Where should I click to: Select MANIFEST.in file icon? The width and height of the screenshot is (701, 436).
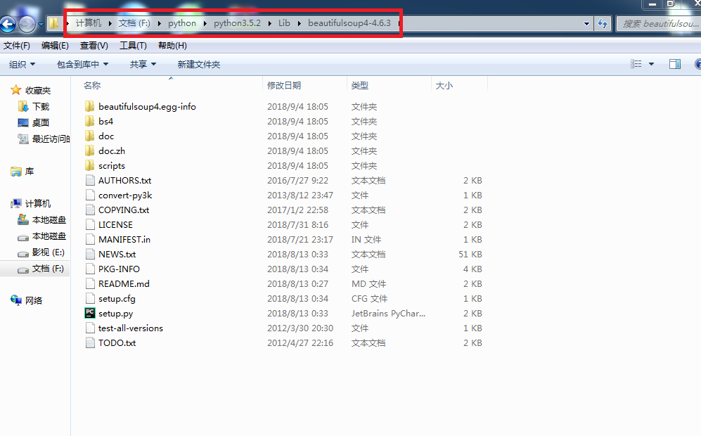[90, 239]
